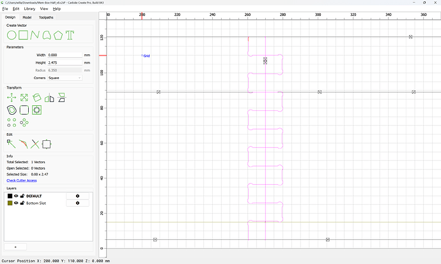Select the Polyline vector tool
Viewport: 441px width, 264px height.
(x=35, y=35)
